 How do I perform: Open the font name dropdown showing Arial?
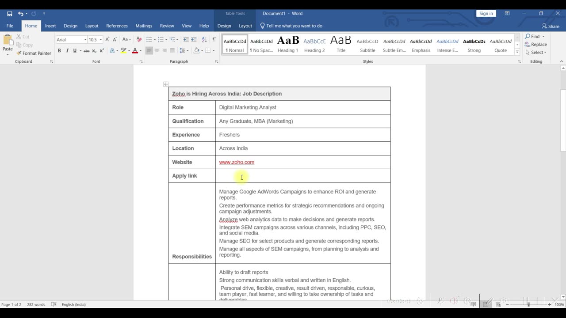(85, 40)
